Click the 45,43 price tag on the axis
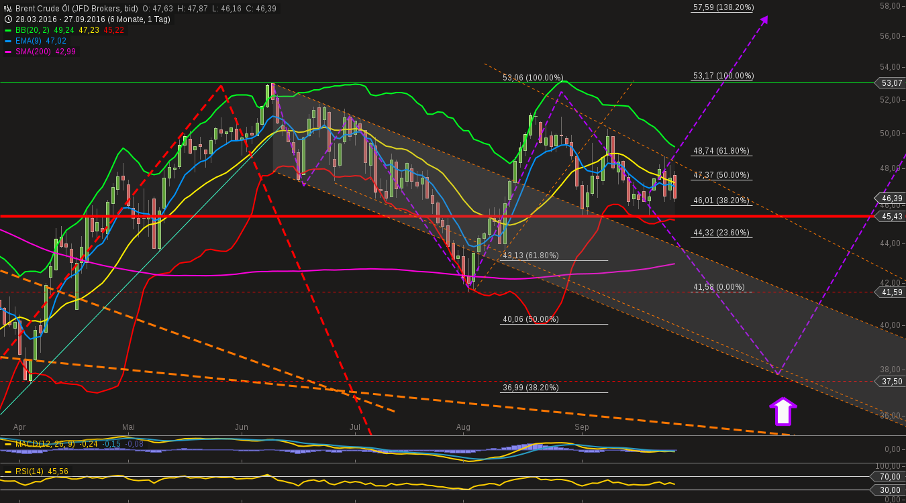 click(890, 216)
